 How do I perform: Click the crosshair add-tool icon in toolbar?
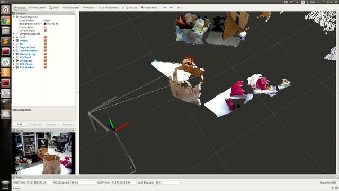coord(165,8)
